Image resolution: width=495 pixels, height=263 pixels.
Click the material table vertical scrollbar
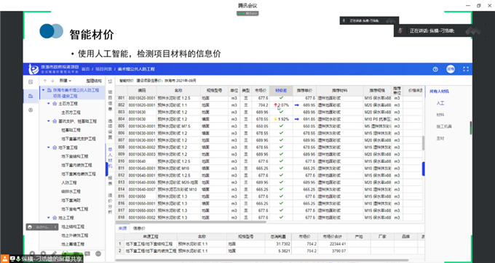point(424,142)
